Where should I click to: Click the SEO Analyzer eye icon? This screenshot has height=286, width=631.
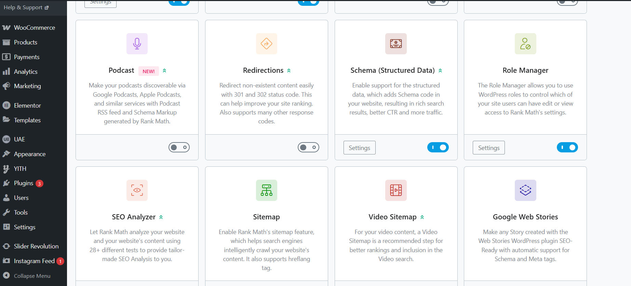tap(137, 190)
